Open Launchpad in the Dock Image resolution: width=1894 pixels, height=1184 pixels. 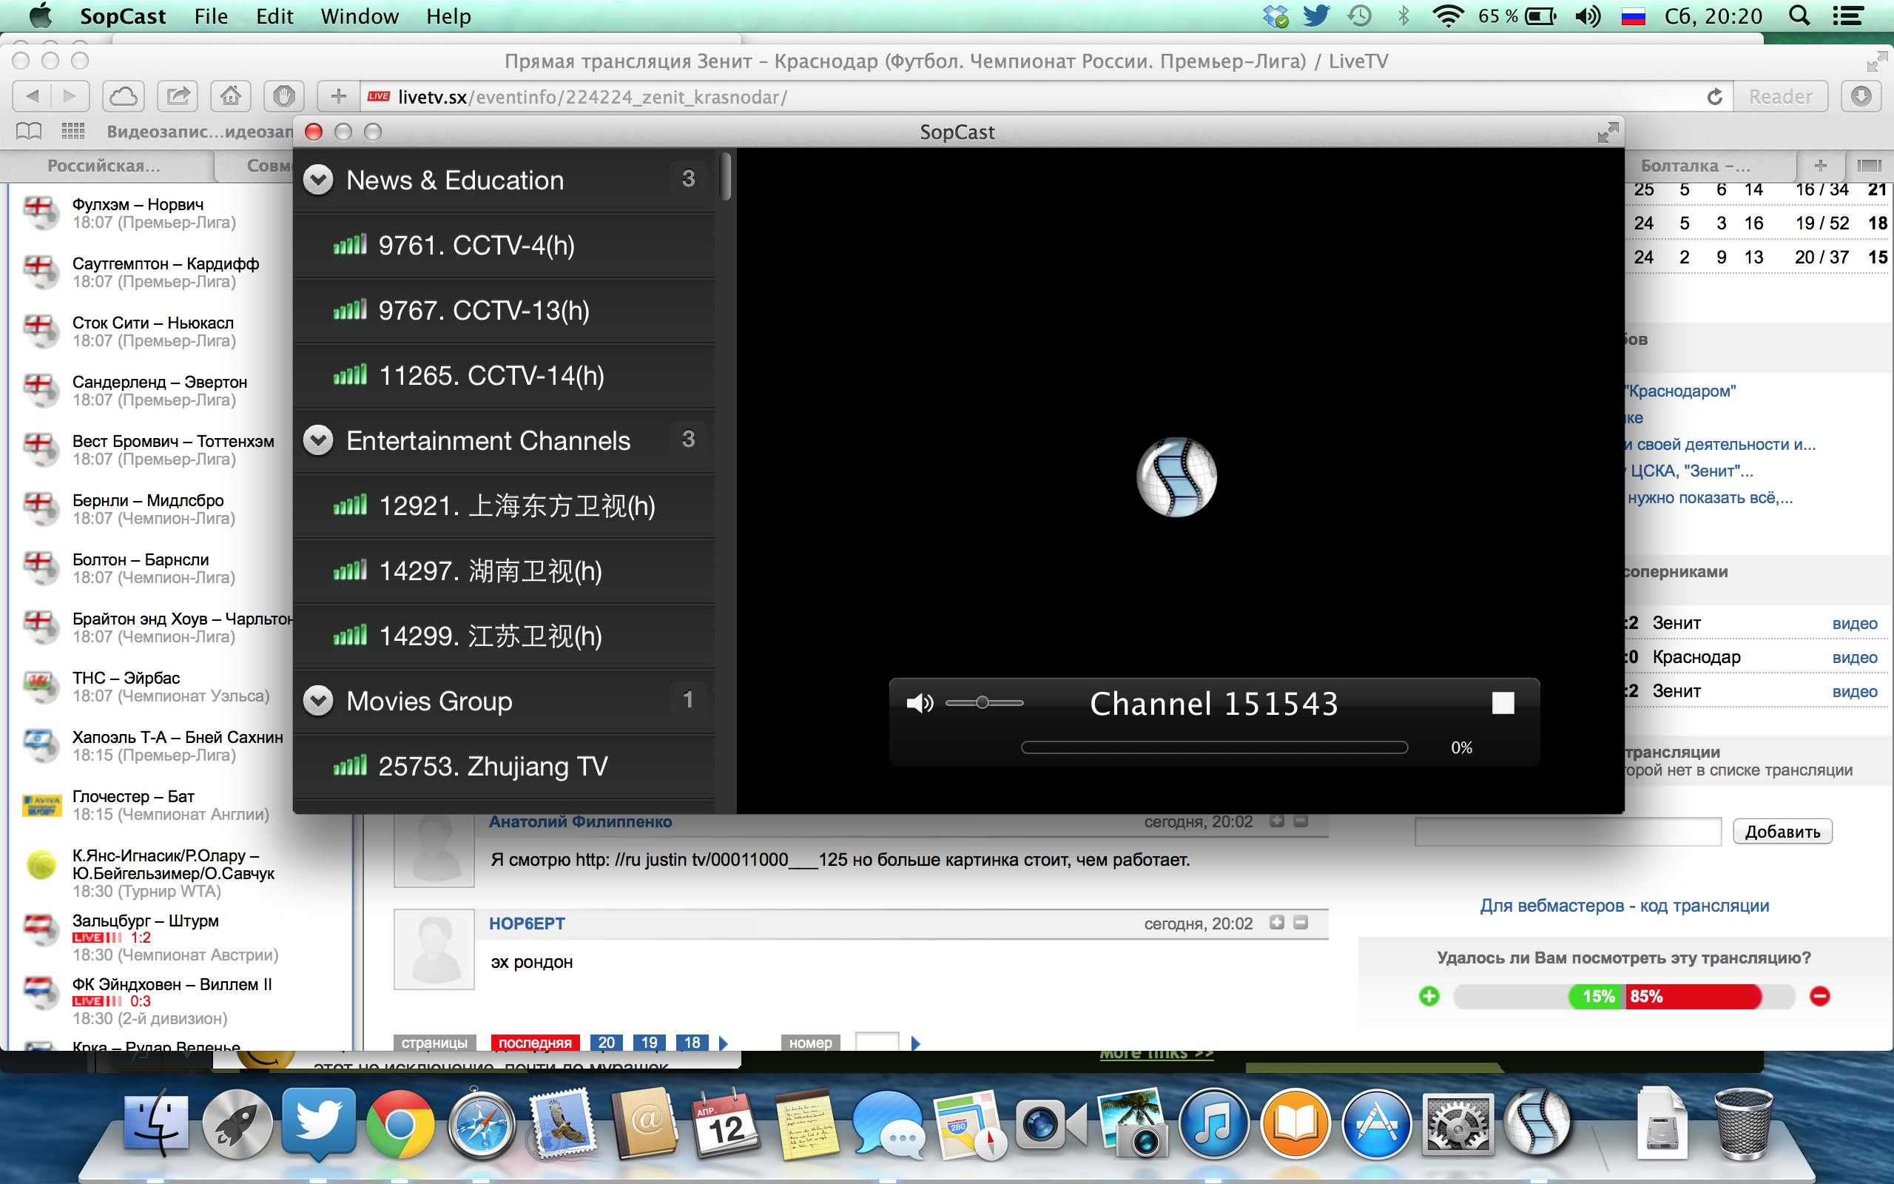click(237, 1123)
